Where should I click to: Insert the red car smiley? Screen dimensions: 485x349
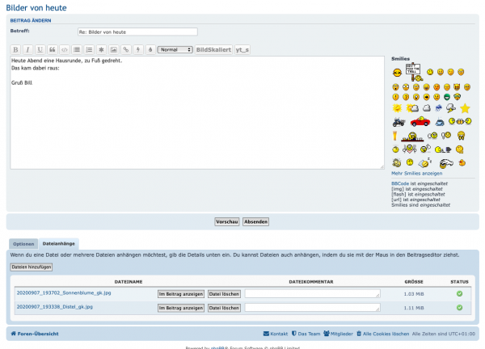coord(419,121)
